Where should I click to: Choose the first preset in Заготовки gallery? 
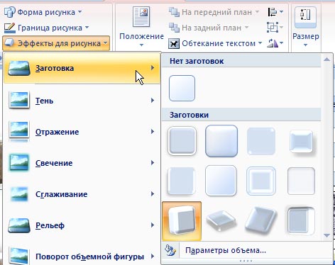click(182, 141)
